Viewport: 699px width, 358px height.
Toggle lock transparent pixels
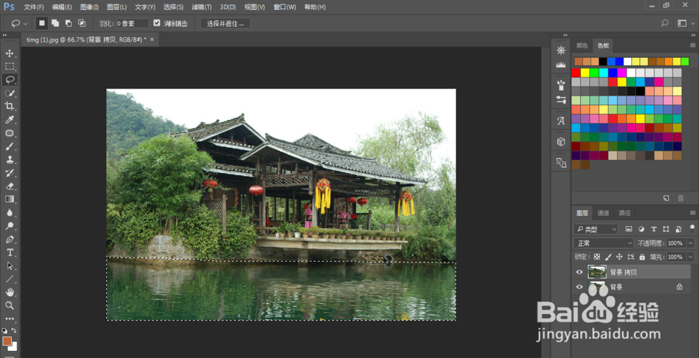pyautogui.click(x=596, y=257)
